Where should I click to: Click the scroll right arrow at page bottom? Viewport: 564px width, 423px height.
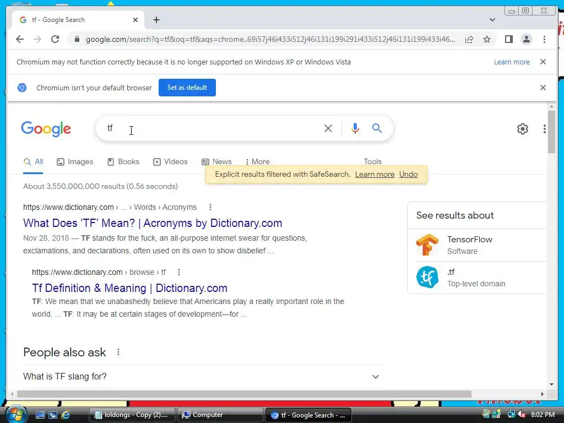(543, 394)
